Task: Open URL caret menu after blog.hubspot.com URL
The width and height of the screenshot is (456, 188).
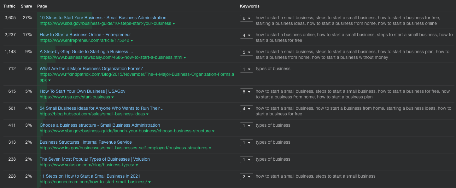Action: pos(147,114)
